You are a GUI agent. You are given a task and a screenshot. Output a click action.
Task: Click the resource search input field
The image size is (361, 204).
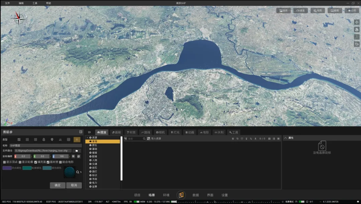[134, 139]
